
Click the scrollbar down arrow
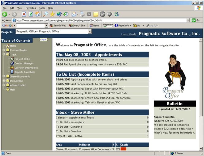point(201,148)
